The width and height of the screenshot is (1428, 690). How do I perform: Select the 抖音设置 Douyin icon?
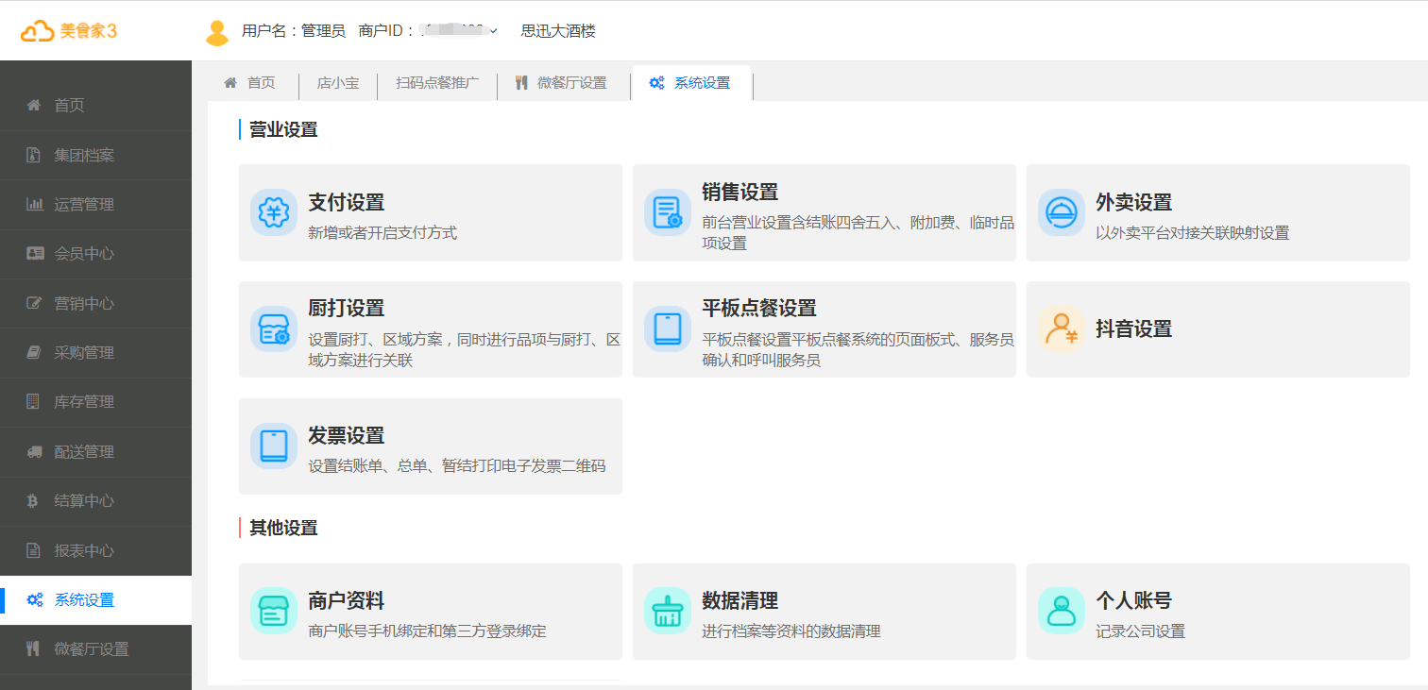click(x=1061, y=329)
